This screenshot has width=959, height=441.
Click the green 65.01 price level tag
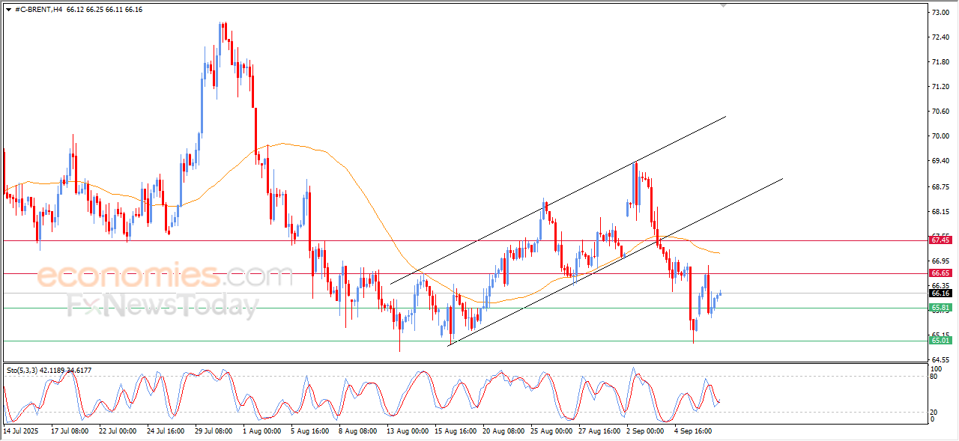(940, 341)
